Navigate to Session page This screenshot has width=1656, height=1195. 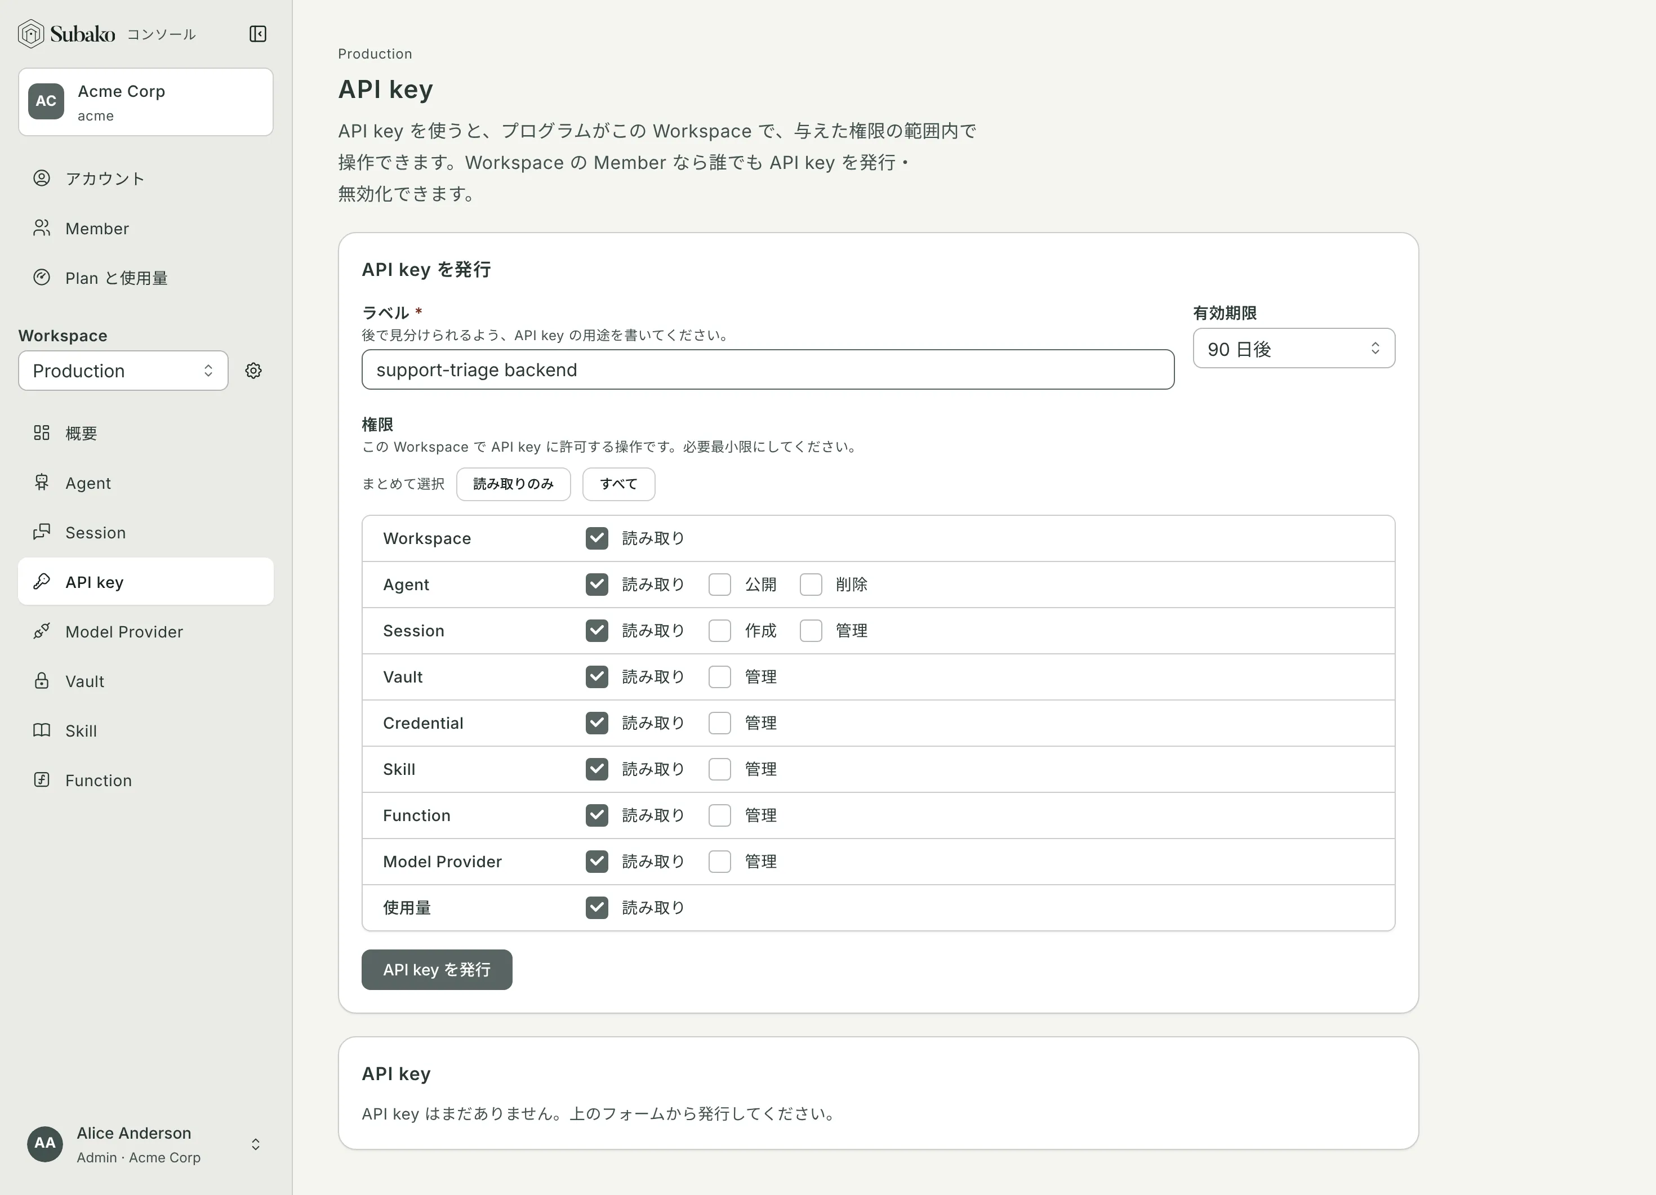(x=145, y=532)
